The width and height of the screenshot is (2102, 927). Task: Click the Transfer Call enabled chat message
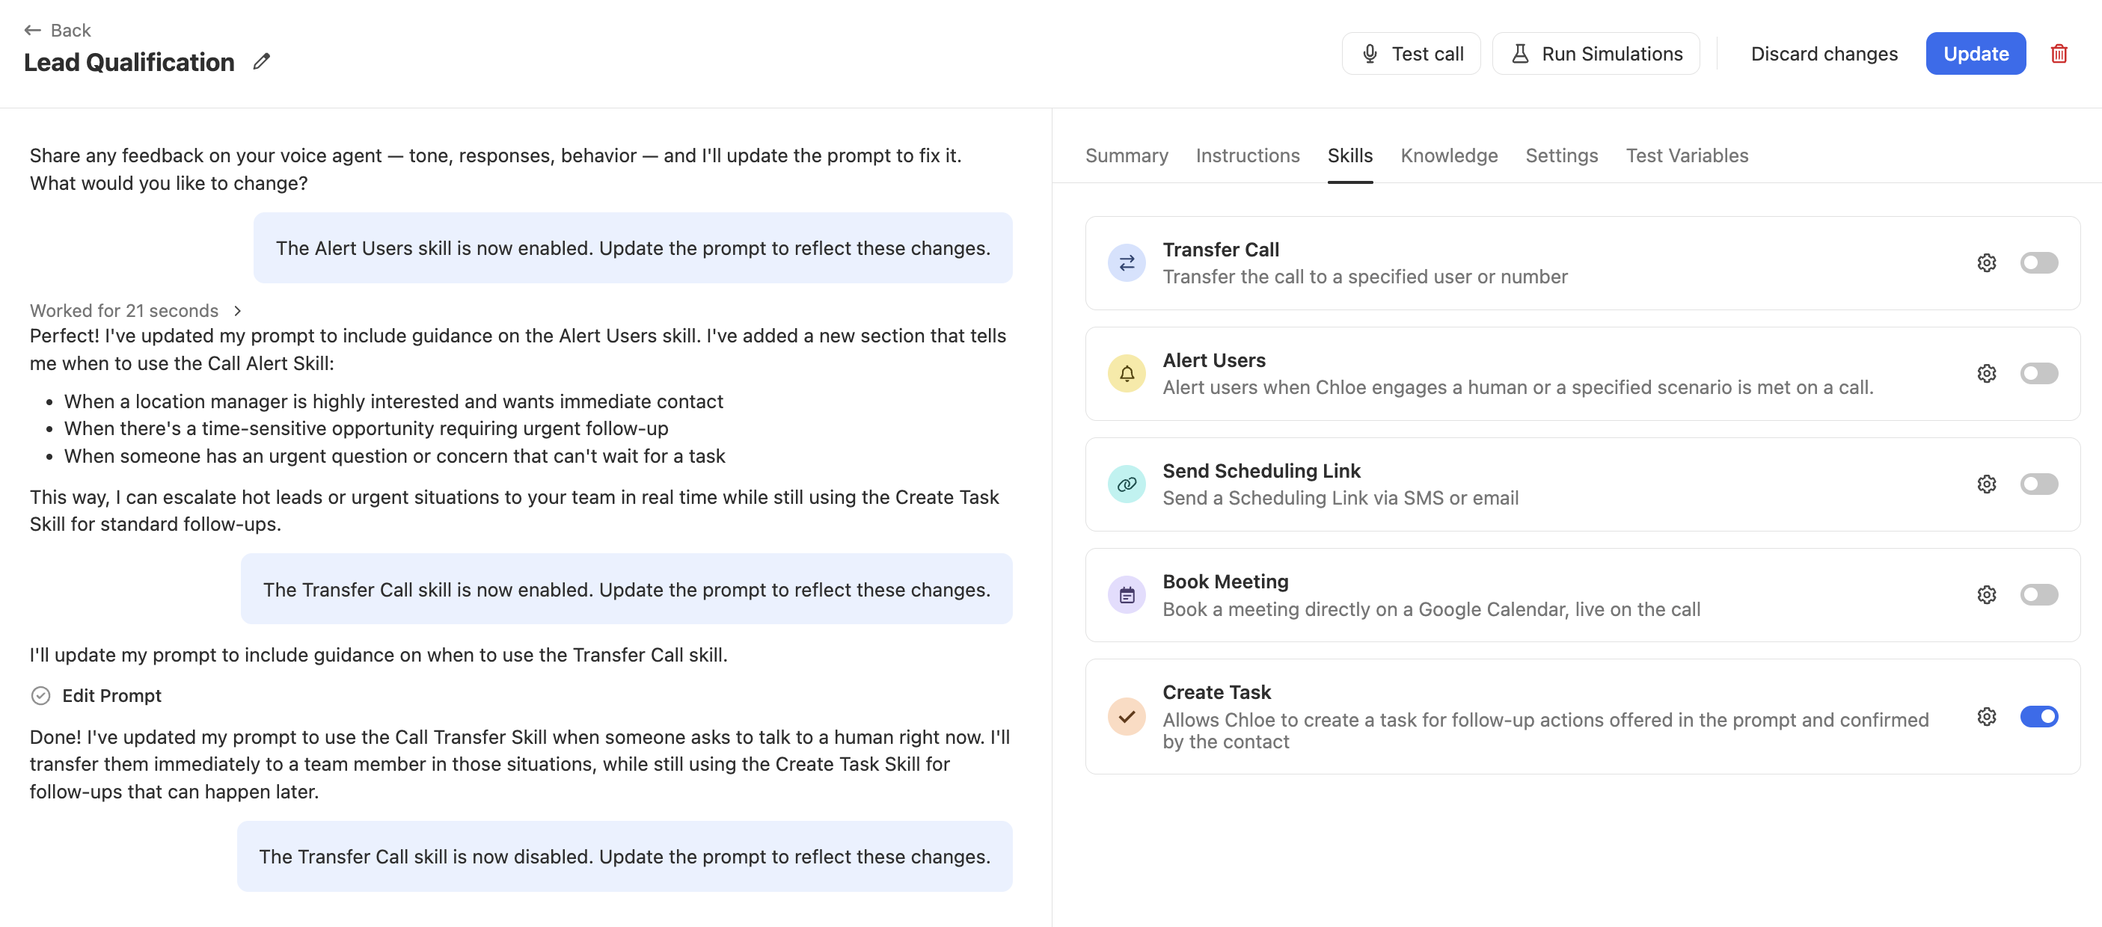tap(626, 588)
